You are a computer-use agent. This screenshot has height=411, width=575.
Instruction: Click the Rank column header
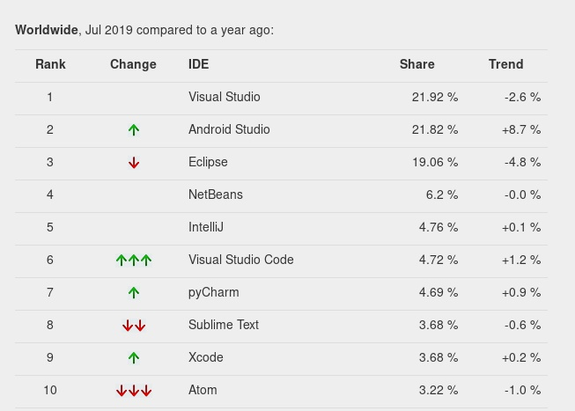[50, 64]
